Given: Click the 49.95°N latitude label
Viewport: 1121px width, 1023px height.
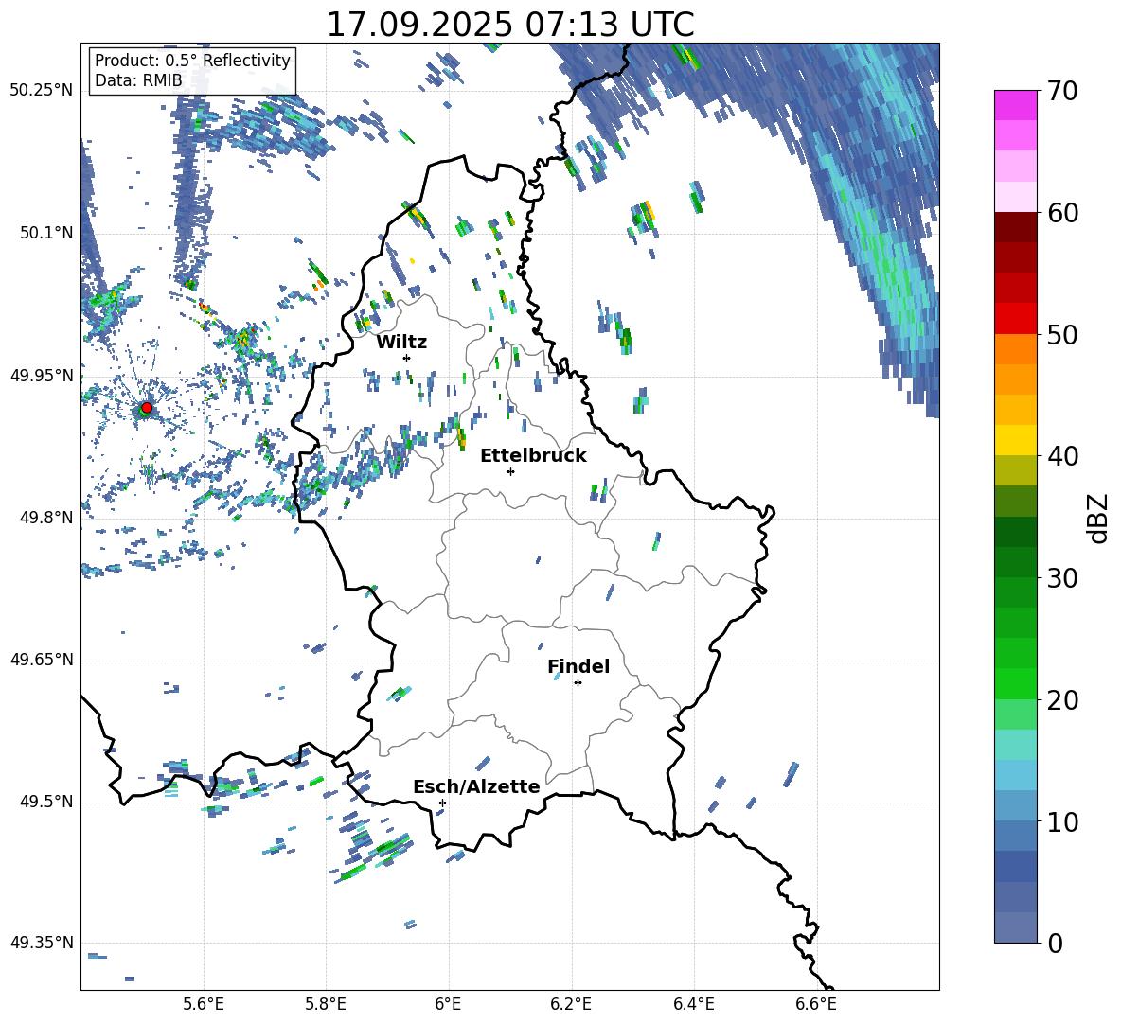Looking at the screenshot, I should [42, 375].
